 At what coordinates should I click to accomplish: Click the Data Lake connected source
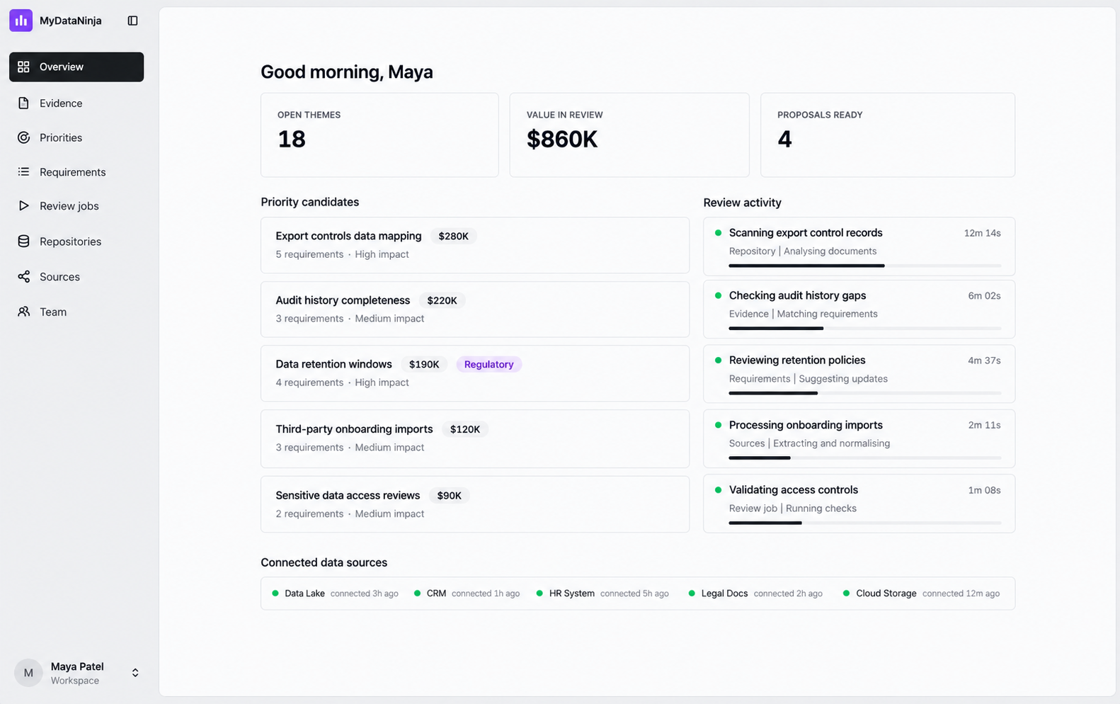[335, 594]
